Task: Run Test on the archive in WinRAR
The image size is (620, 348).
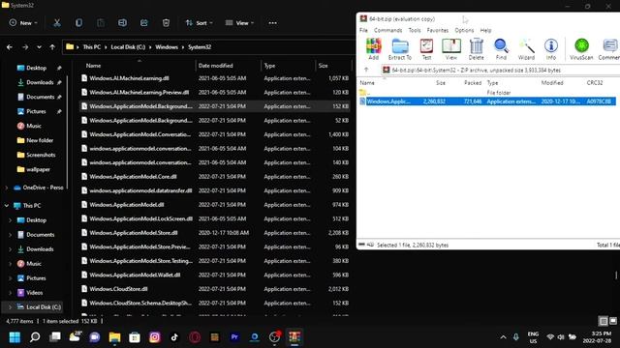Action: point(426,49)
